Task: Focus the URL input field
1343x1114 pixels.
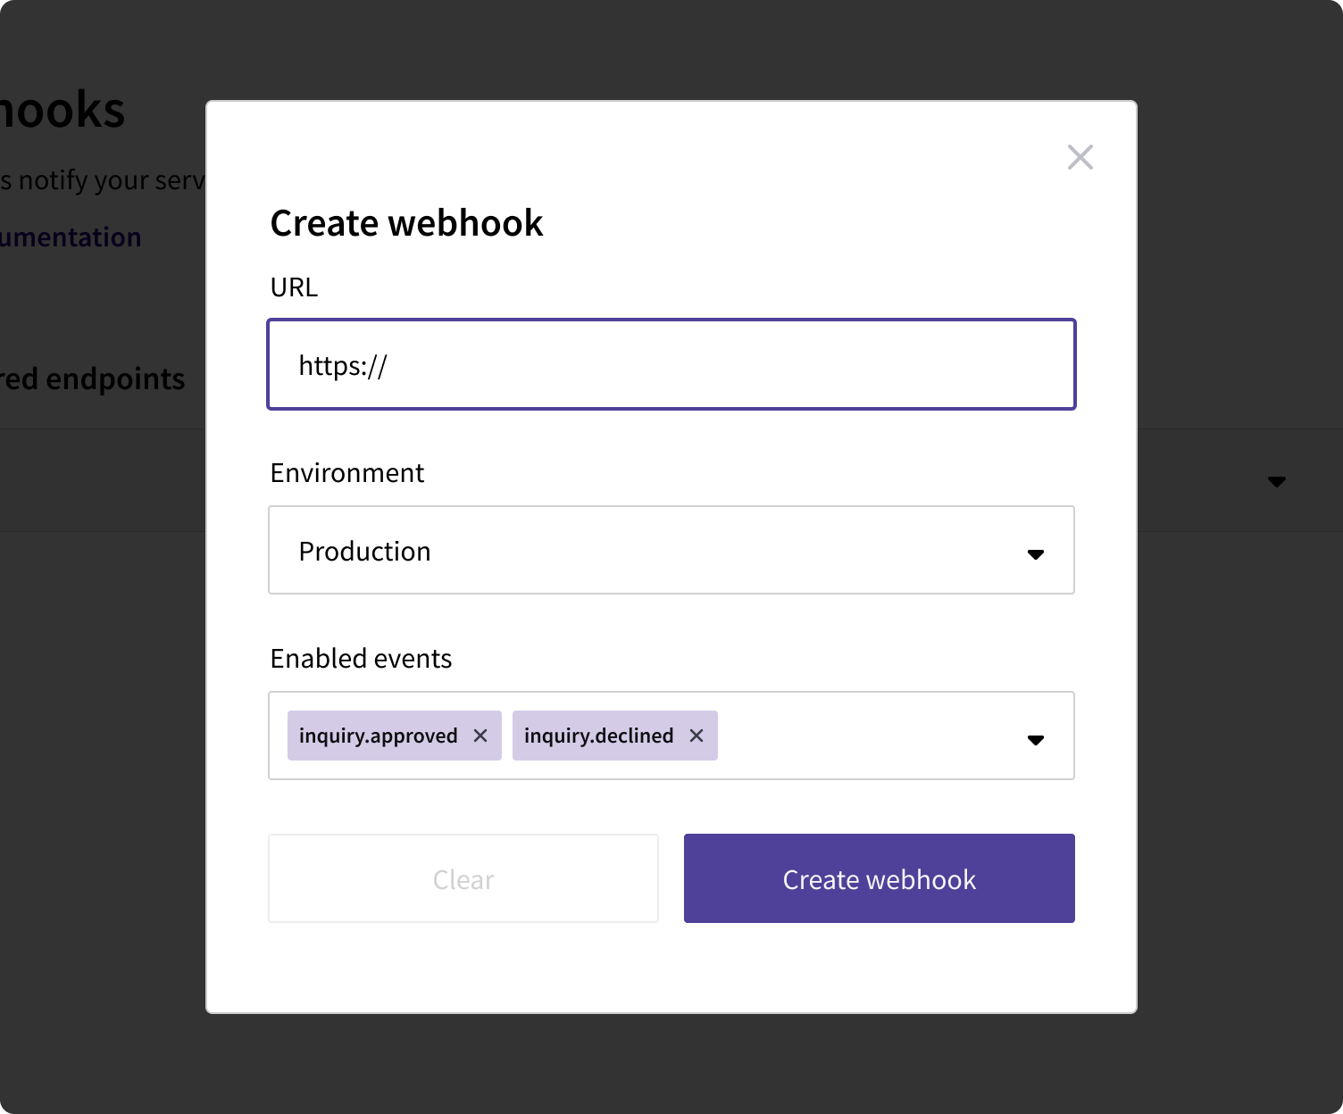Action: point(671,364)
